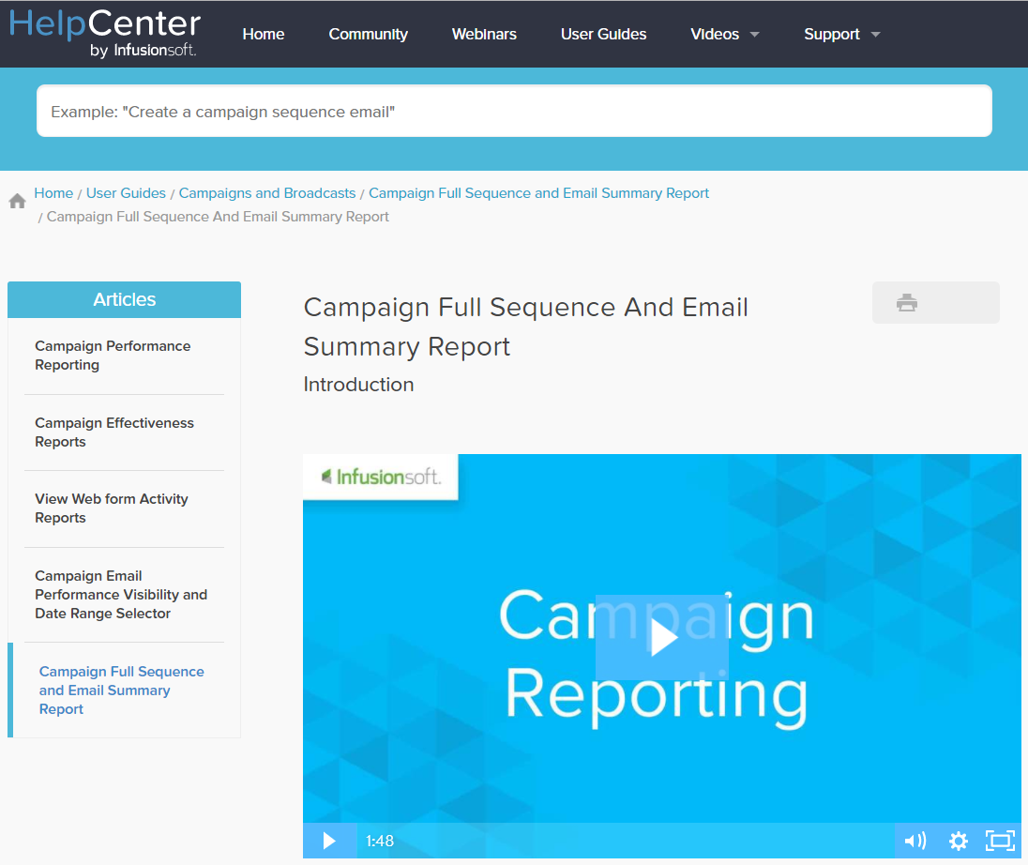Open Campaign Full Sequence breadcrumb link

(539, 193)
